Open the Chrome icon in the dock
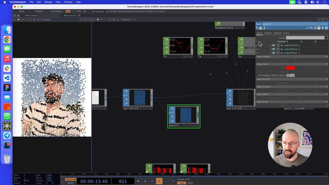Screen dimensions: 329x185 (7, 40)
